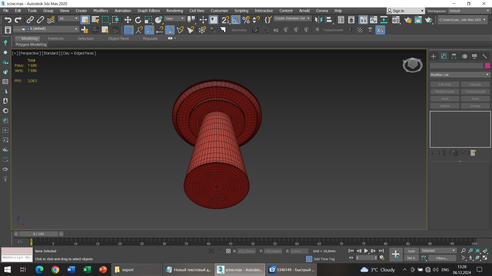
Task: Switch to Freeform ribbon tab
Action: pyautogui.click(x=56, y=38)
